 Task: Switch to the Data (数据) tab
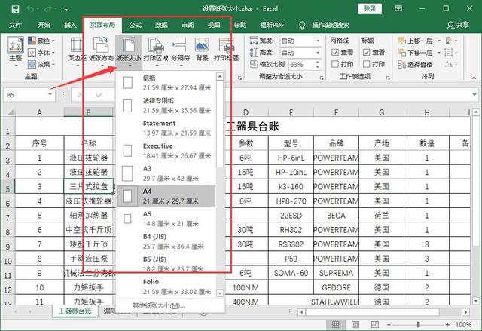[x=161, y=25]
